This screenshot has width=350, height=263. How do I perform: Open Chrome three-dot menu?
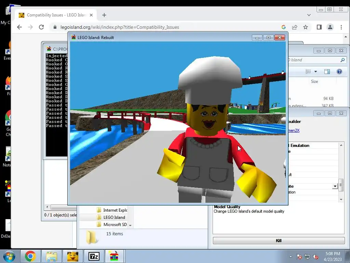341,27
